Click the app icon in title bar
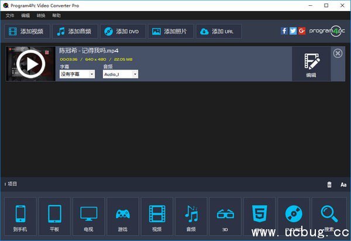This screenshot has width=351, height=241. (x=6, y=5)
